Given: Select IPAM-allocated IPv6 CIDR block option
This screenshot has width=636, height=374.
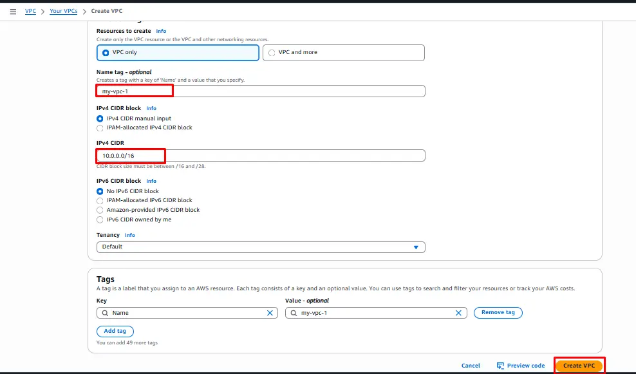Looking at the screenshot, I should (100, 200).
